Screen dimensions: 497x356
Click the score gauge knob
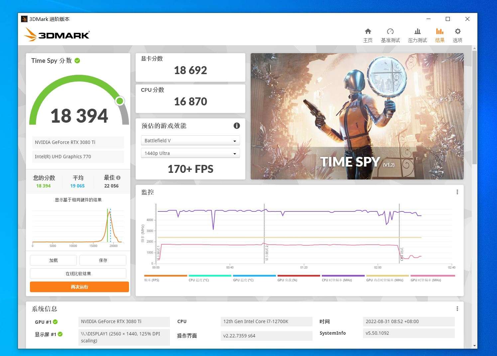[x=120, y=101]
